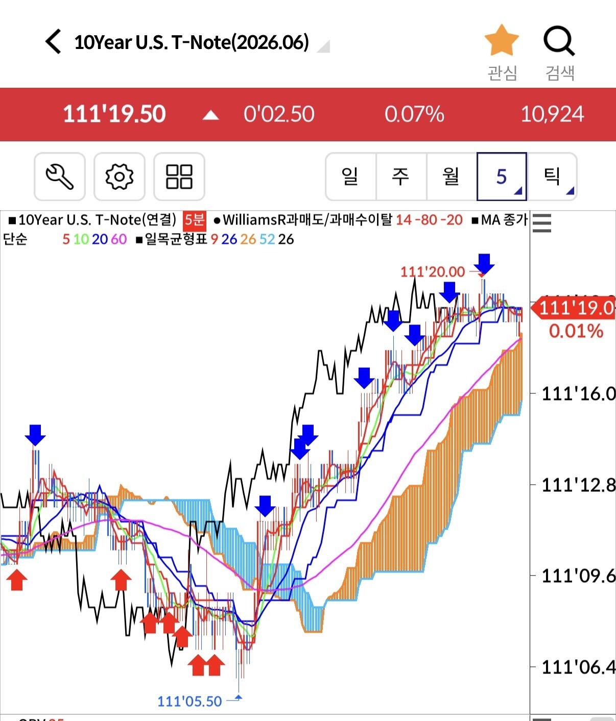Open the gear chart settings button
Image resolution: width=616 pixels, height=721 pixels.
[x=120, y=177]
